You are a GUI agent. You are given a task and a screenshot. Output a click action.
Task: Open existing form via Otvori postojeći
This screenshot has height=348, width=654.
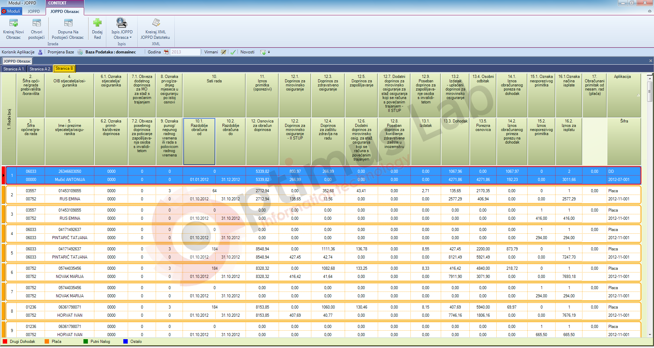[x=36, y=23]
